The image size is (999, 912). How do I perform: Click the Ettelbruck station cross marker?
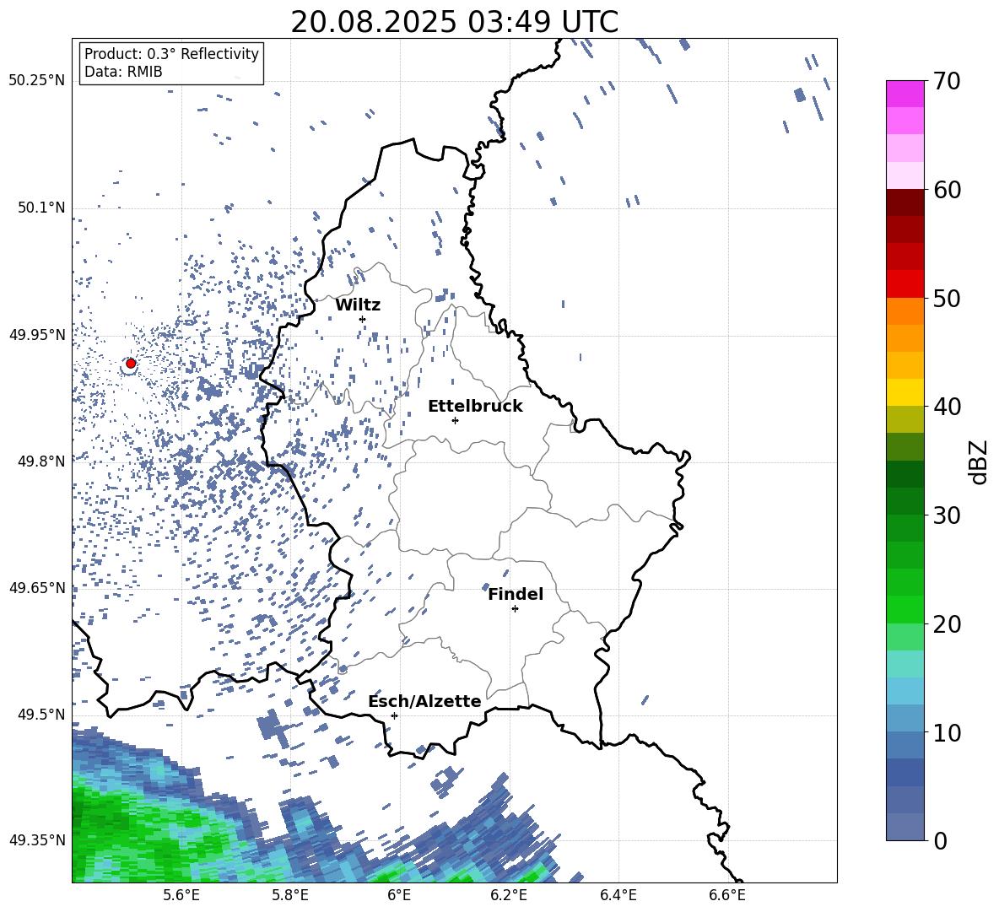pyautogui.click(x=455, y=420)
